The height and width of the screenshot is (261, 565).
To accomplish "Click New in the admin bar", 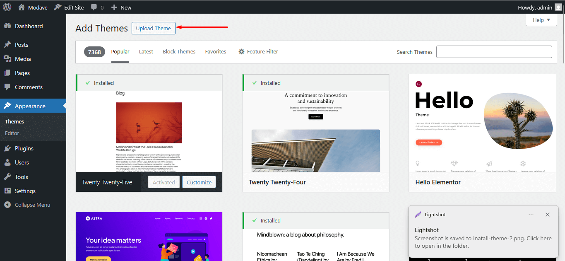I will tap(126, 7).
